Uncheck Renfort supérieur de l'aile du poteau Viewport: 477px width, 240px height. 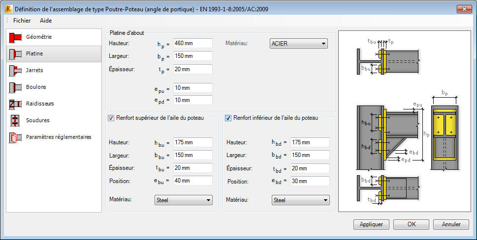coord(111,118)
